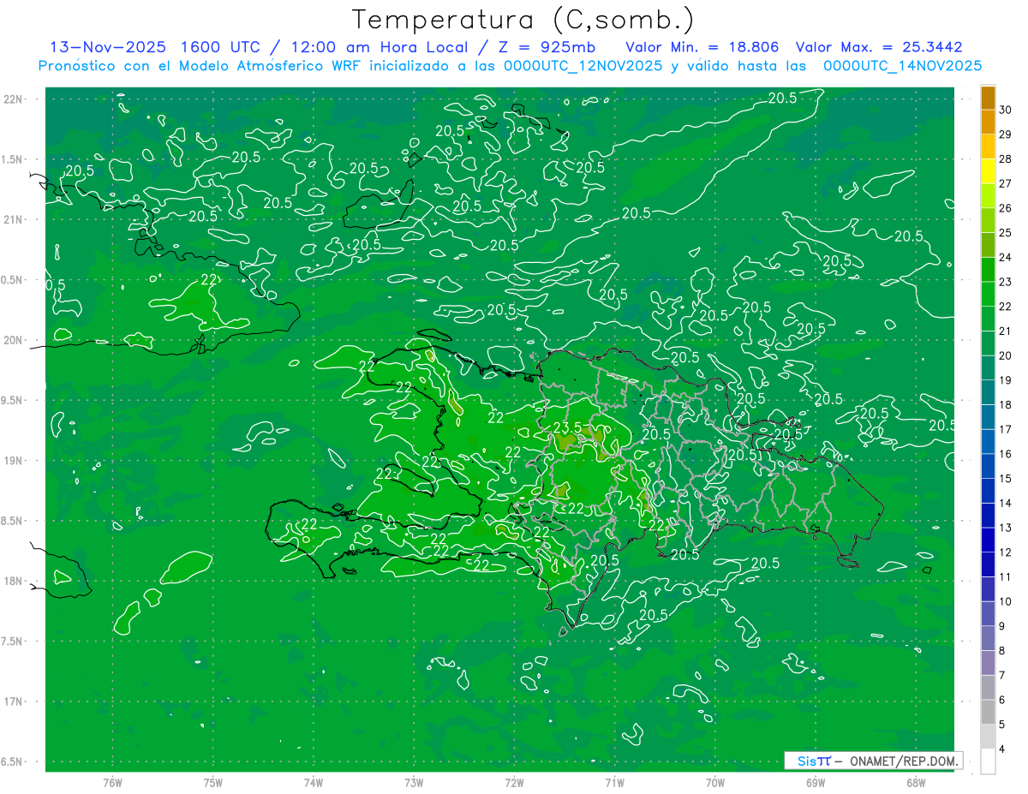Image resolution: width=1028 pixels, height=794 pixels.
Task: Click the '18N' latitude label
Action: point(13,581)
